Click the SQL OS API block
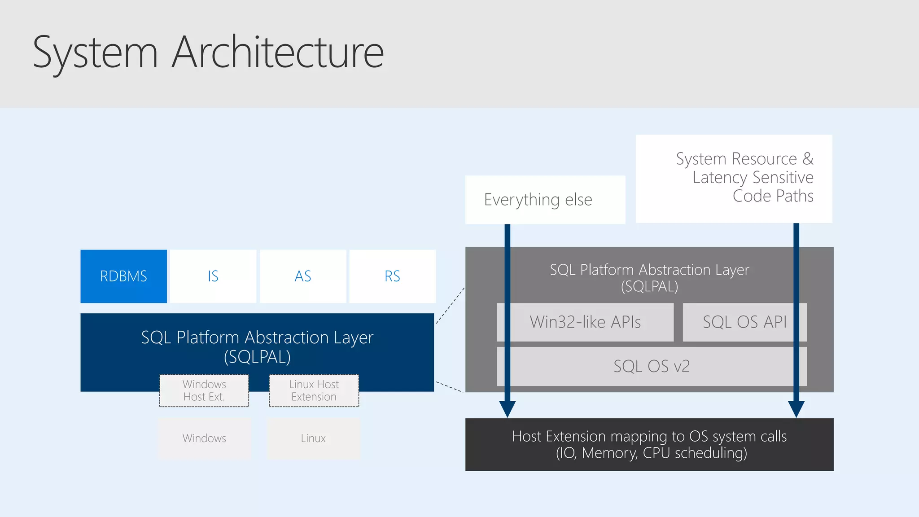The width and height of the screenshot is (919, 517). pyautogui.click(x=744, y=322)
